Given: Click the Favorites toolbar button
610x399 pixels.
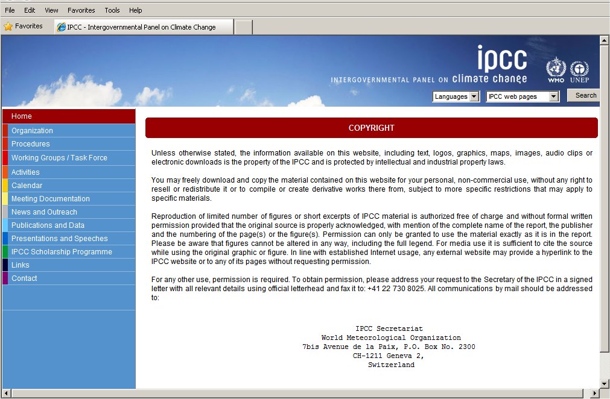Looking at the screenshot, I should click(24, 27).
